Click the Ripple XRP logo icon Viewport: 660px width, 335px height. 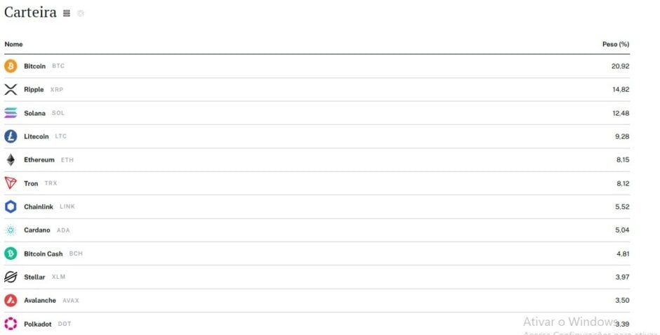[x=11, y=89]
